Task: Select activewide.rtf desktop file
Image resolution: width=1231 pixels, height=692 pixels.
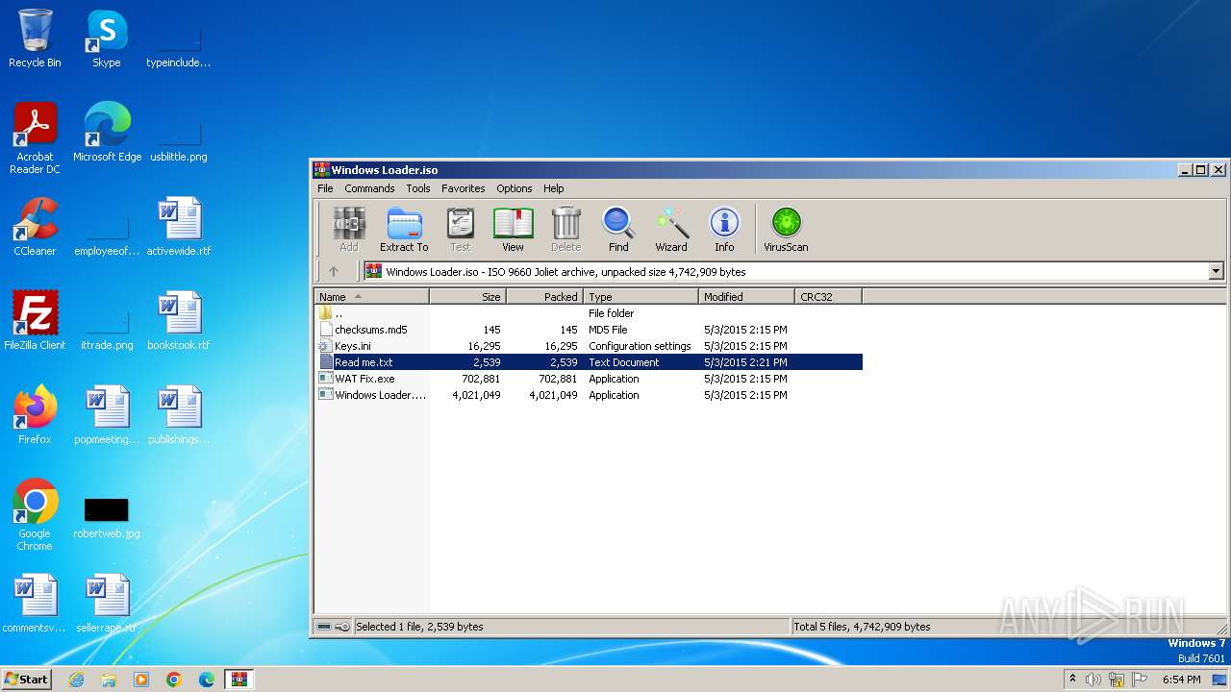Action: pos(179,227)
